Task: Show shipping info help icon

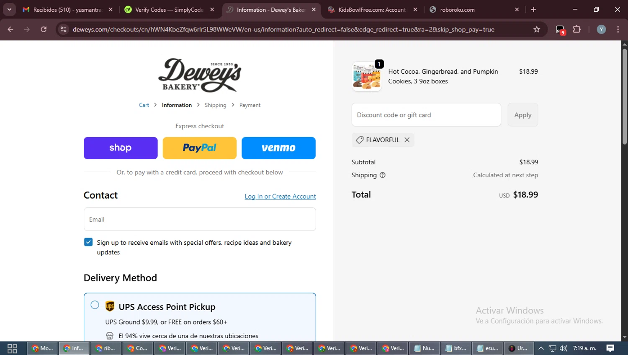Action: [x=382, y=175]
